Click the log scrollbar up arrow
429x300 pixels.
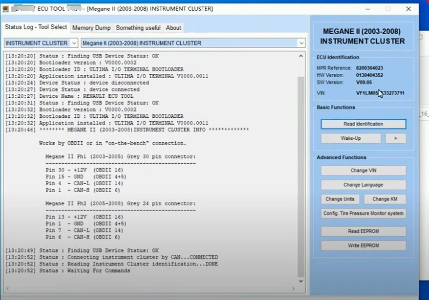(x=301, y=56)
